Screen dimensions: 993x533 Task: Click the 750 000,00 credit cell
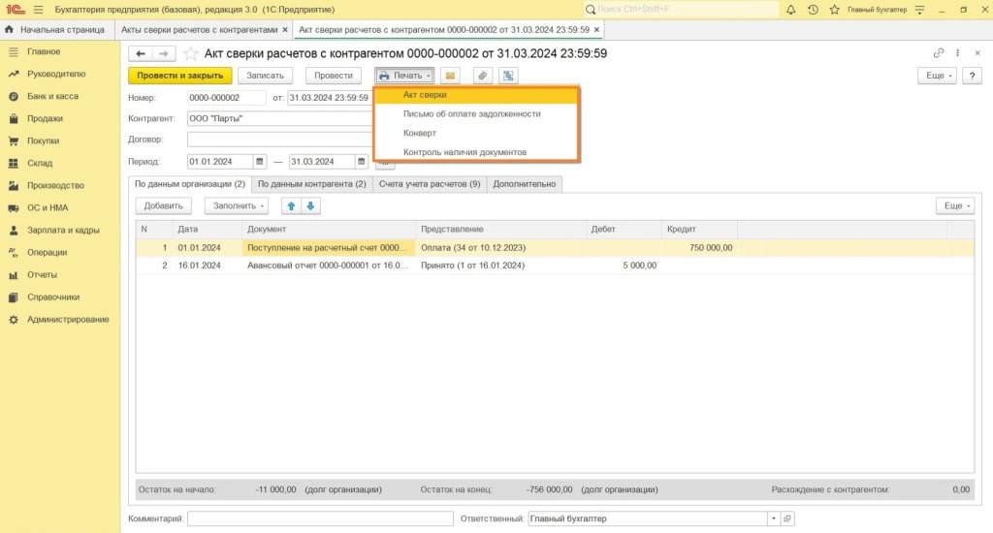[698, 247]
